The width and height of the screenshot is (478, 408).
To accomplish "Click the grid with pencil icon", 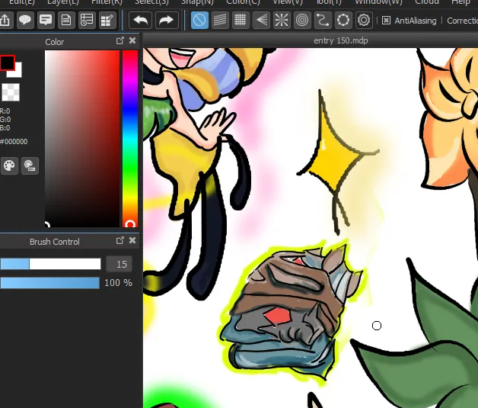I will tap(107, 21).
